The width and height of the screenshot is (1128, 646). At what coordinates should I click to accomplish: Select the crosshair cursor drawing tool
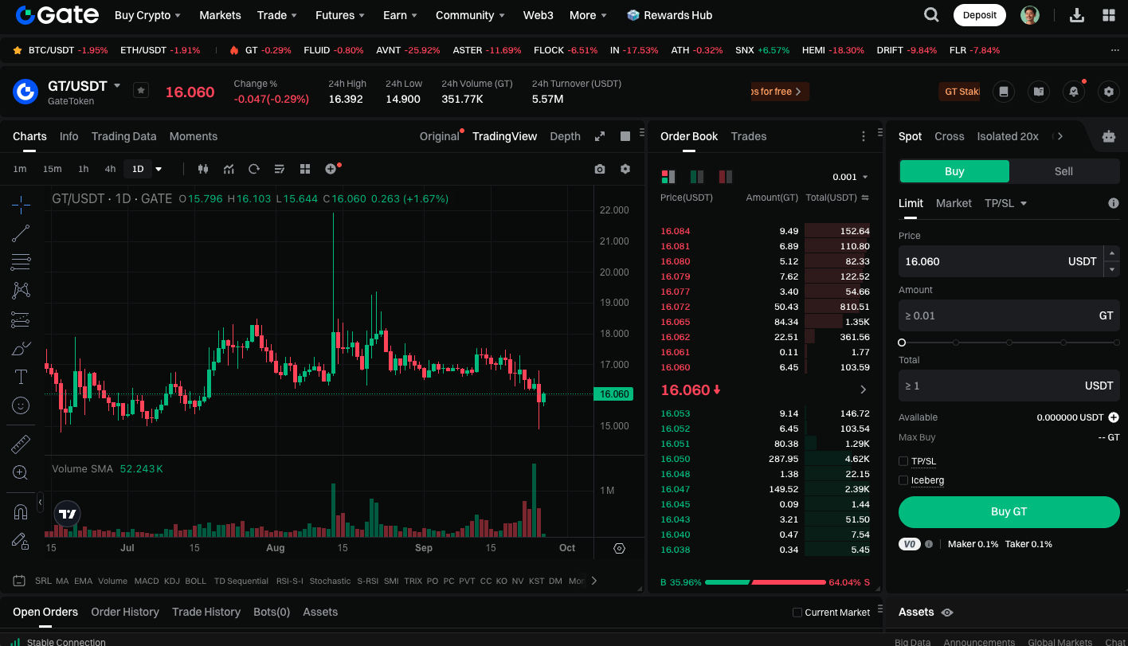pyautogui.click(x=21, y=205)
